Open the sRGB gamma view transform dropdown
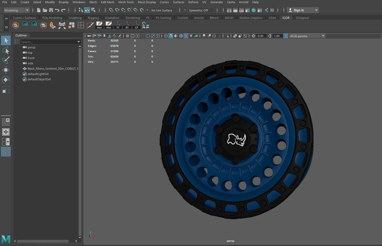Image resolution: width=382 pixels, height=246 pixels. pos(307,36)
